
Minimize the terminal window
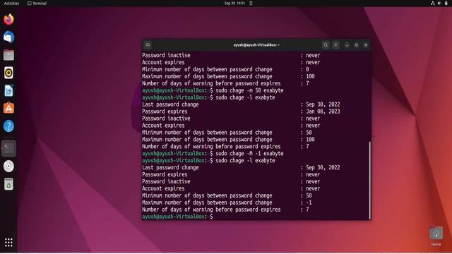[x=347, y=45]
